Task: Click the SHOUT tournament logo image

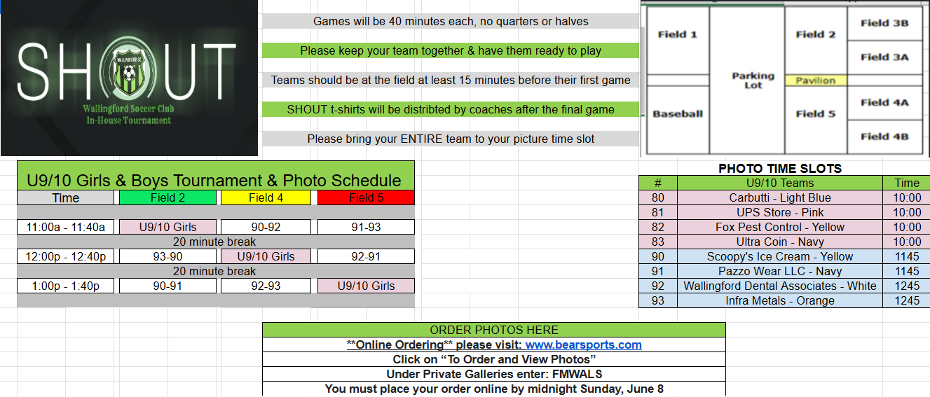Action: (130, 78)
